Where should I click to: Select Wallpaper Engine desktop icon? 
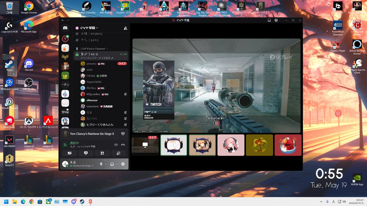click(x=9, y=84)
